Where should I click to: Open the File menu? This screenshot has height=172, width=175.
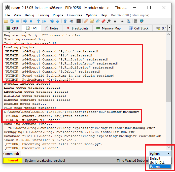(x=7, y=15)
